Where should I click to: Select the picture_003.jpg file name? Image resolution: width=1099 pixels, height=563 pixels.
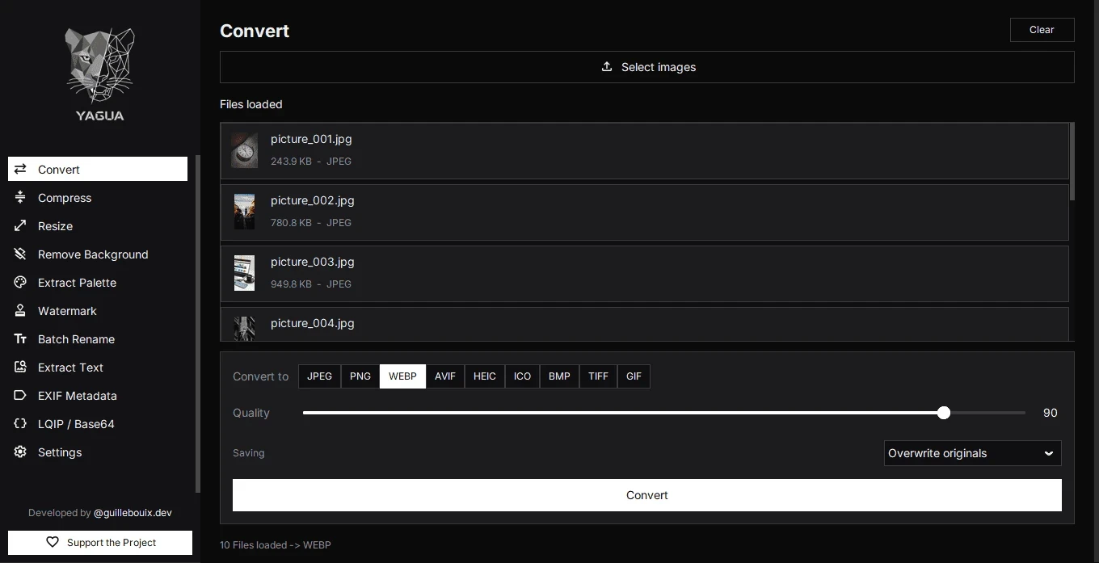[313, 262]
